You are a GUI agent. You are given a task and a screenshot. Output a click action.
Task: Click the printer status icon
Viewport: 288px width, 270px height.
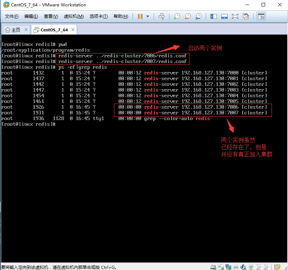coord(236,267)
